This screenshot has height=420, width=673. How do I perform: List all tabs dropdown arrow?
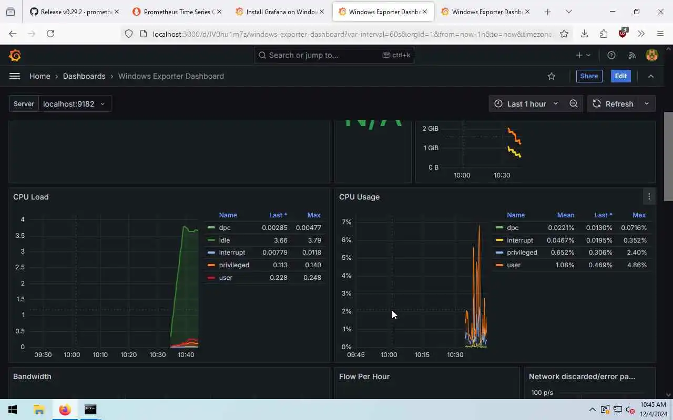pos(569,12)
